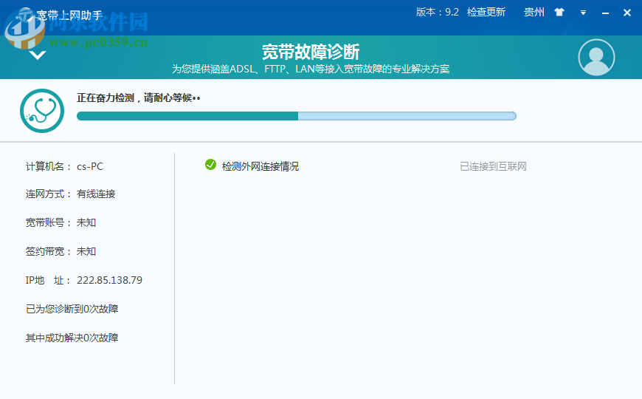Minimize the broadband assistant window
This screenshot has height=399, width=642.
(605, 13)
